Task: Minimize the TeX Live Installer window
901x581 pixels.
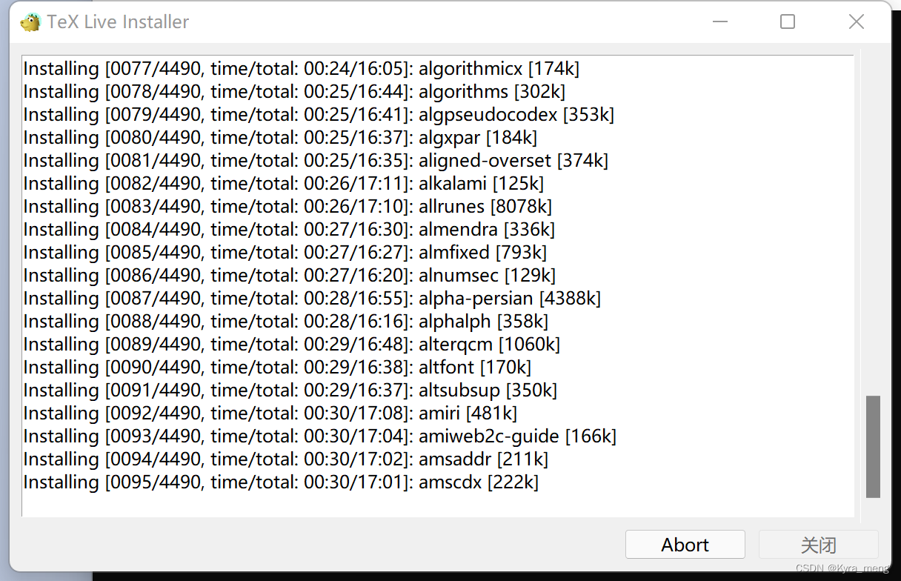Action: pos(719,21)
